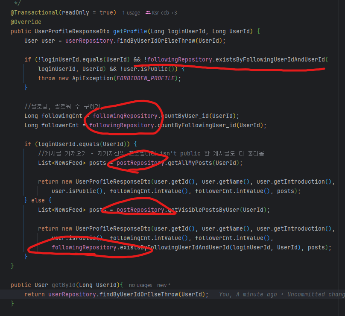Click findByUserIdOrElseThrow in getById's return
This screenshot has width=345, height=316.
[139, 294]
